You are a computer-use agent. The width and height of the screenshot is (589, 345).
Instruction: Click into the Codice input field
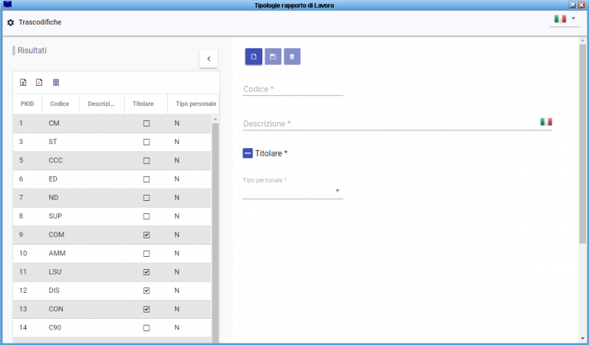click(x=293, y=90)
